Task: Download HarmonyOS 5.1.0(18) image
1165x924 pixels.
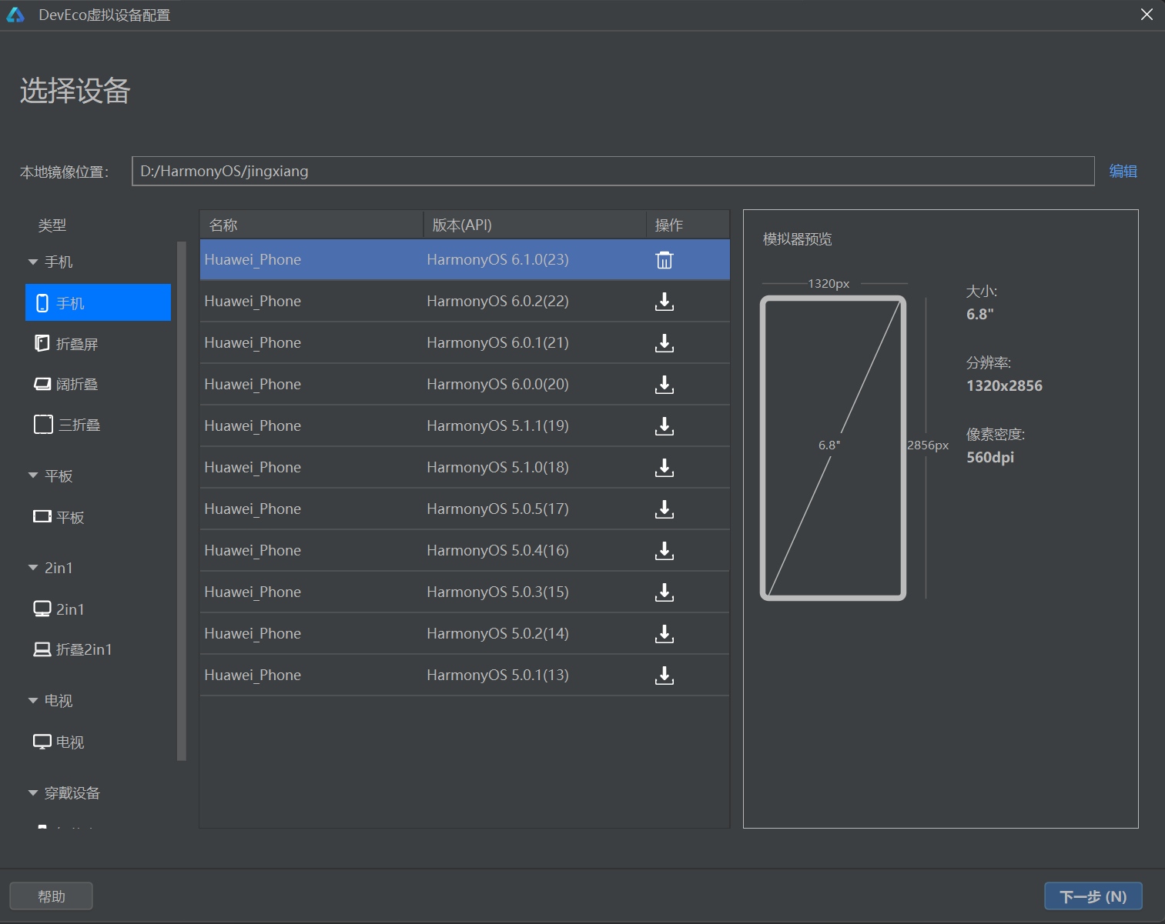Action: coord(665,468)
